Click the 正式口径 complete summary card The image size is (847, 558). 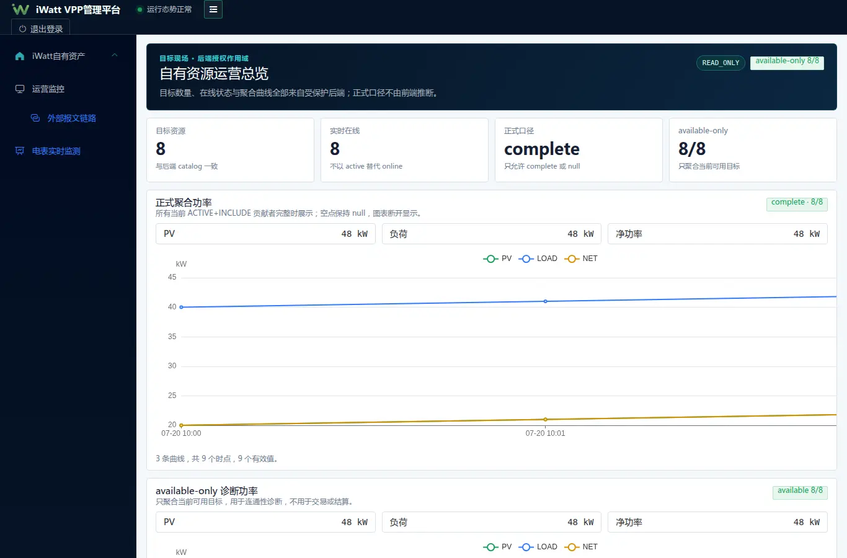[579, 150]
